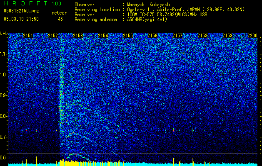The width and height of the screenshot is (262, 166).
Task: Click the 2155 time marker
Action: click(128, 36)
